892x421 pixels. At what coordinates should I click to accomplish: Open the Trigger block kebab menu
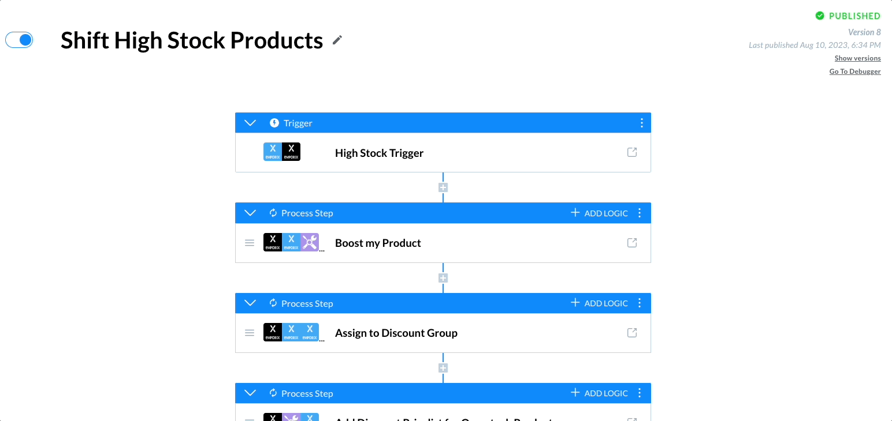tap(641, 123)
